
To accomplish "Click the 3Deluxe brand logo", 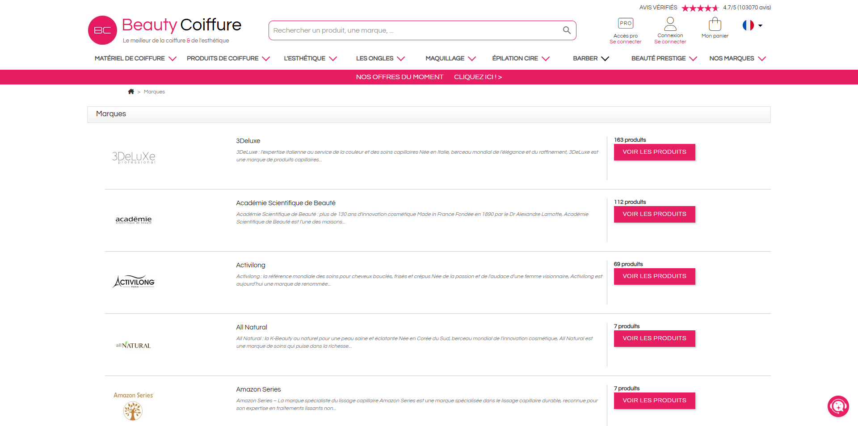I will coord(134,157).
